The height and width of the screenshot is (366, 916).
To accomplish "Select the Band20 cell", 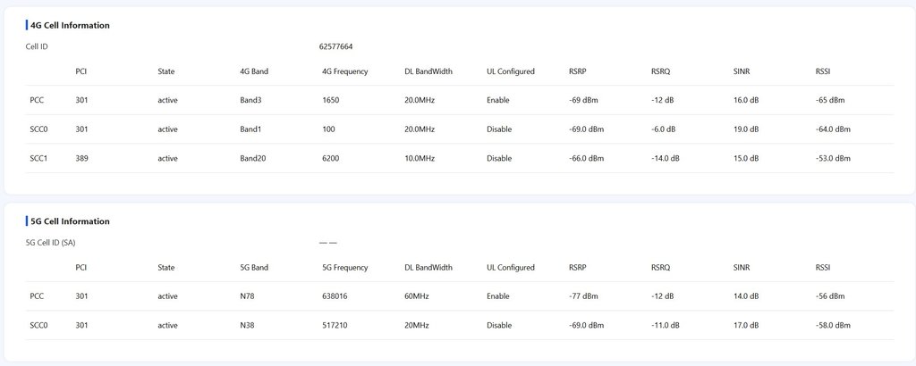I will click(x=253, y=158).
